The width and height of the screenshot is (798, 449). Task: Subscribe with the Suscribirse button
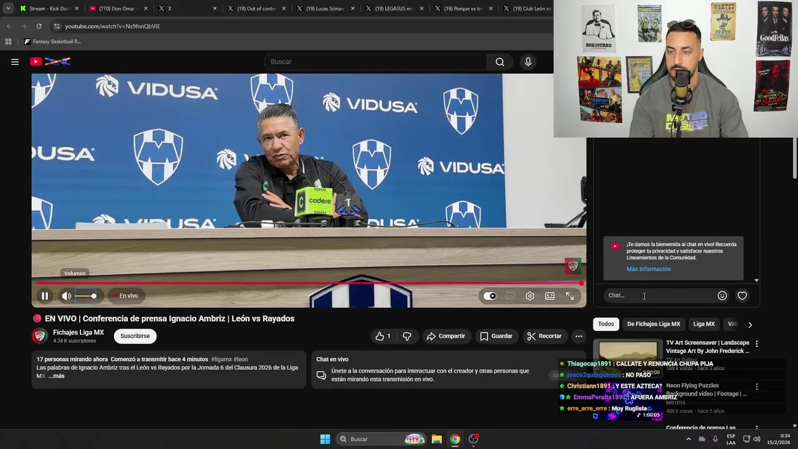(x=135, y=336)
